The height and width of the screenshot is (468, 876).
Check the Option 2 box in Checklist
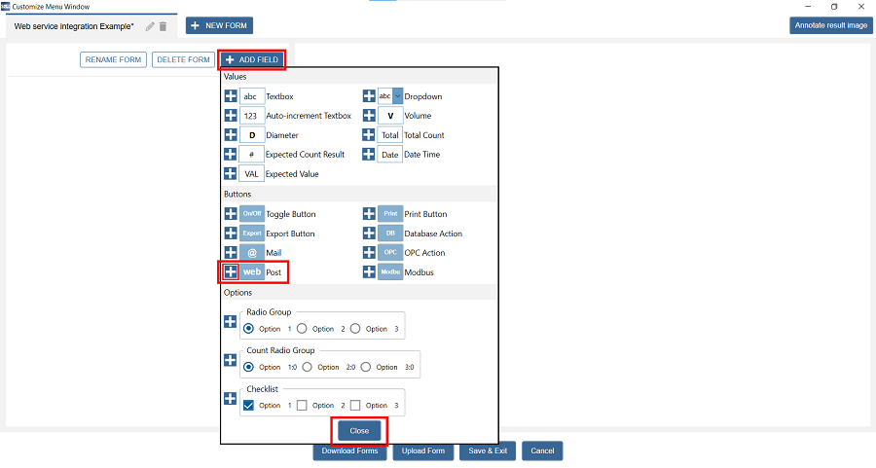point(302,405)
